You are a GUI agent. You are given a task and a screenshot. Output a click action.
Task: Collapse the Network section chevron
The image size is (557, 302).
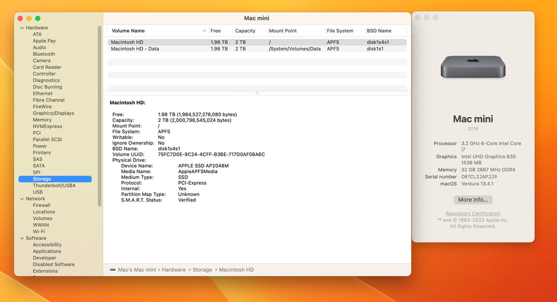click(x=22, y=199)
